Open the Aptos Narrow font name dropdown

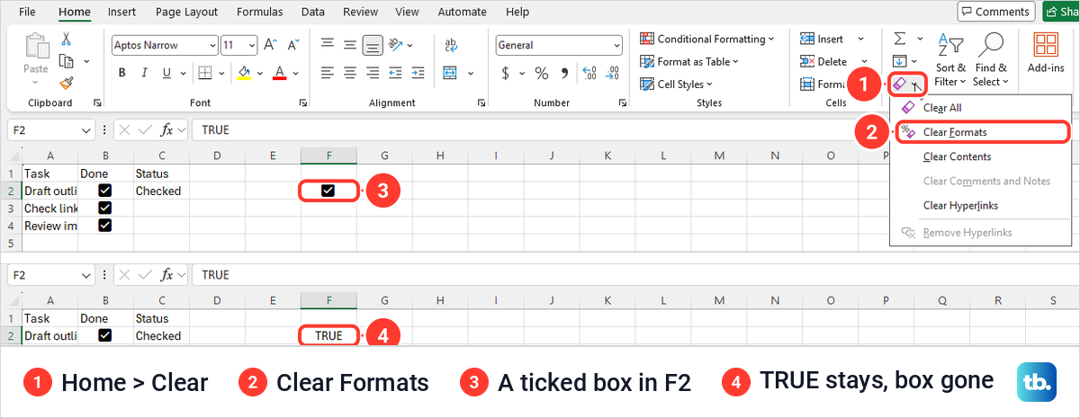212,45
